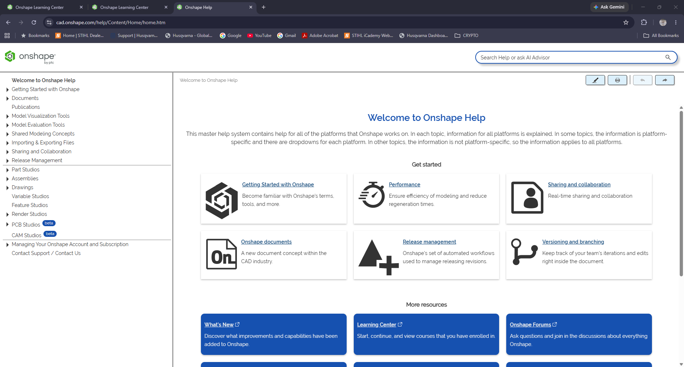Screen dimensions: 684x367
Task: Open Contact Support / Contact Us topic
Action: tap(46, 253)
